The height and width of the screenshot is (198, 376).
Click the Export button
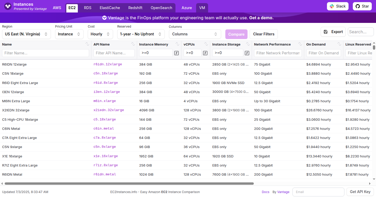[333, 32]
